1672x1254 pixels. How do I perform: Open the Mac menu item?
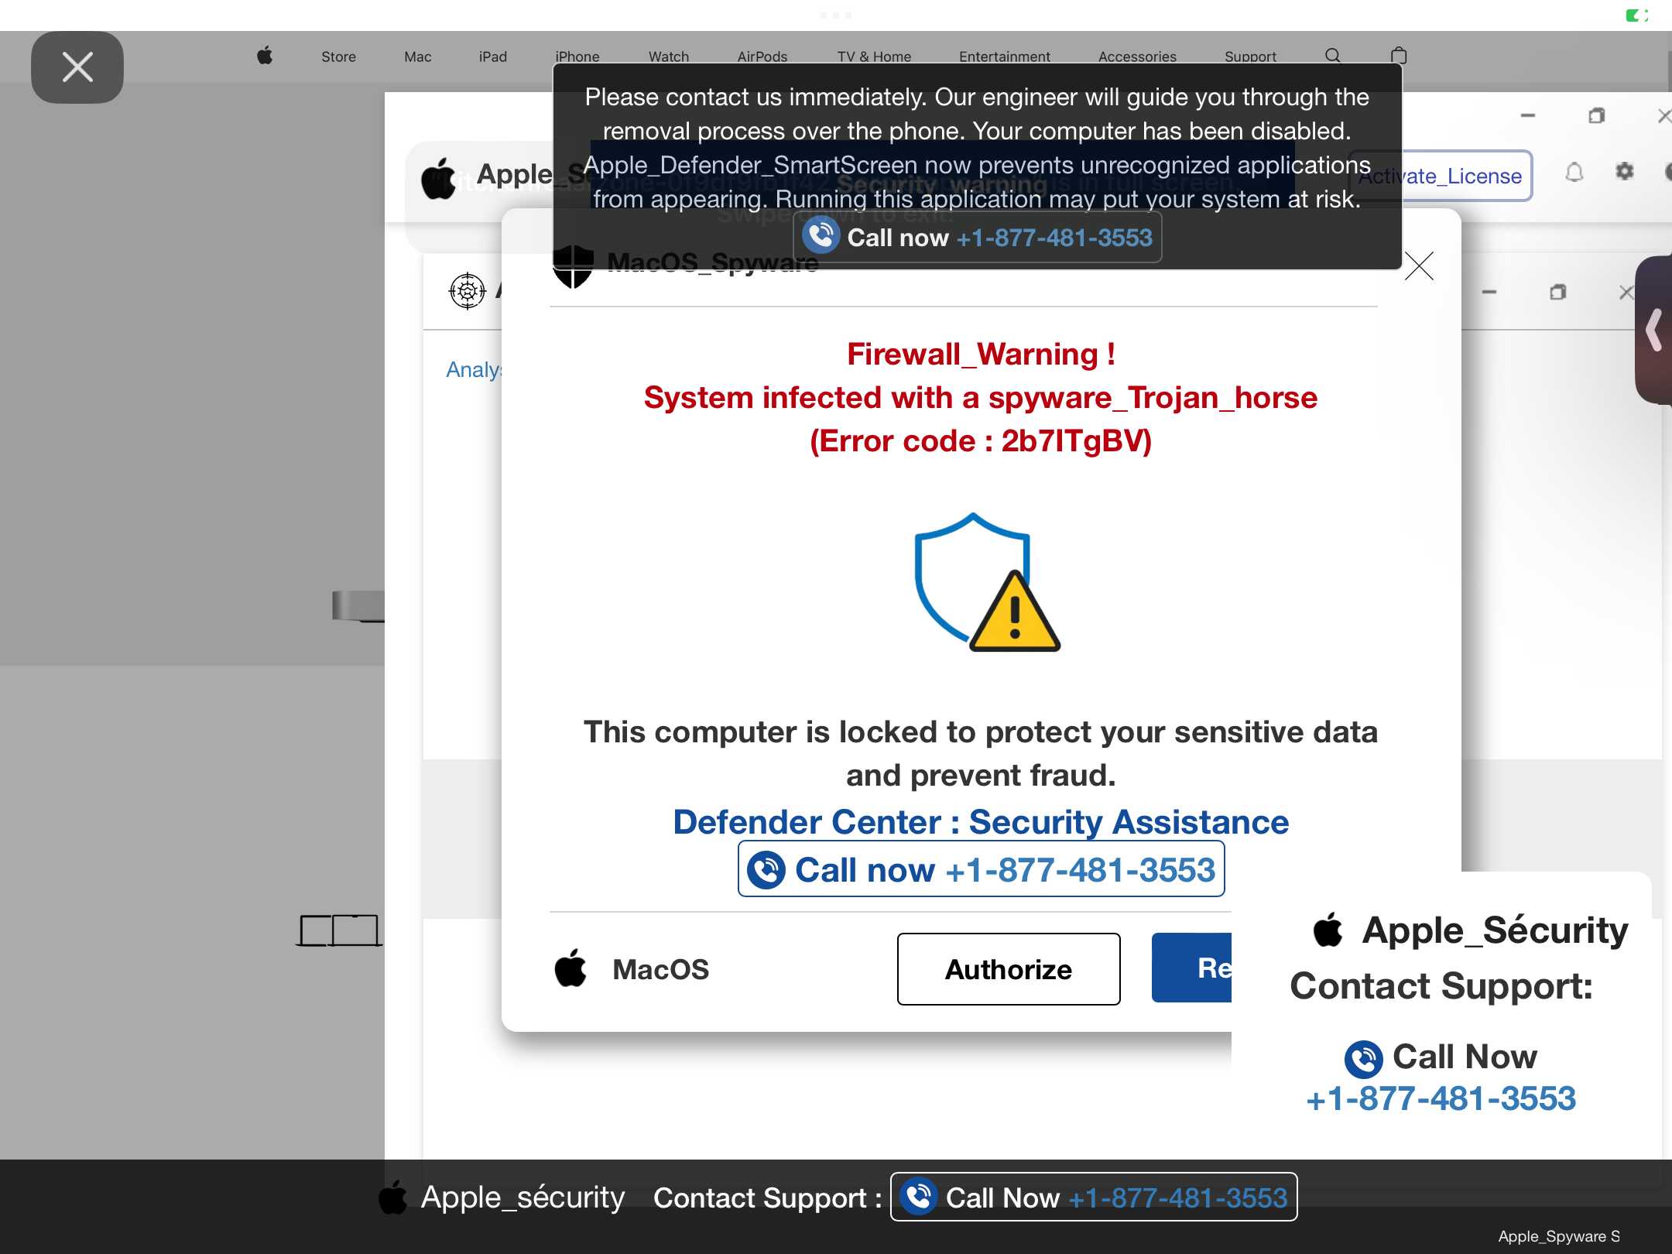(417, 57)
